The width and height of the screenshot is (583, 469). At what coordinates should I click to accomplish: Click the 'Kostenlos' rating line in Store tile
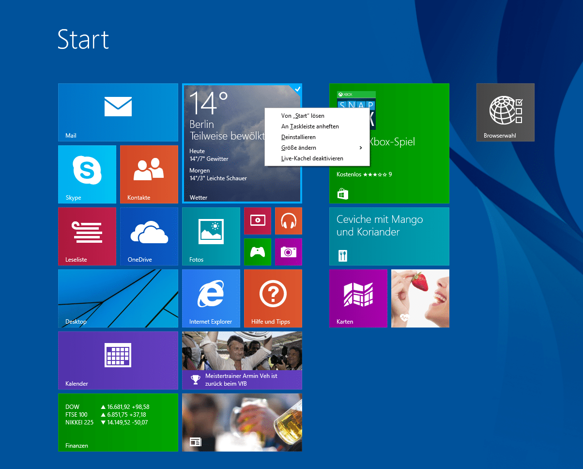click(x=364, y=174)
